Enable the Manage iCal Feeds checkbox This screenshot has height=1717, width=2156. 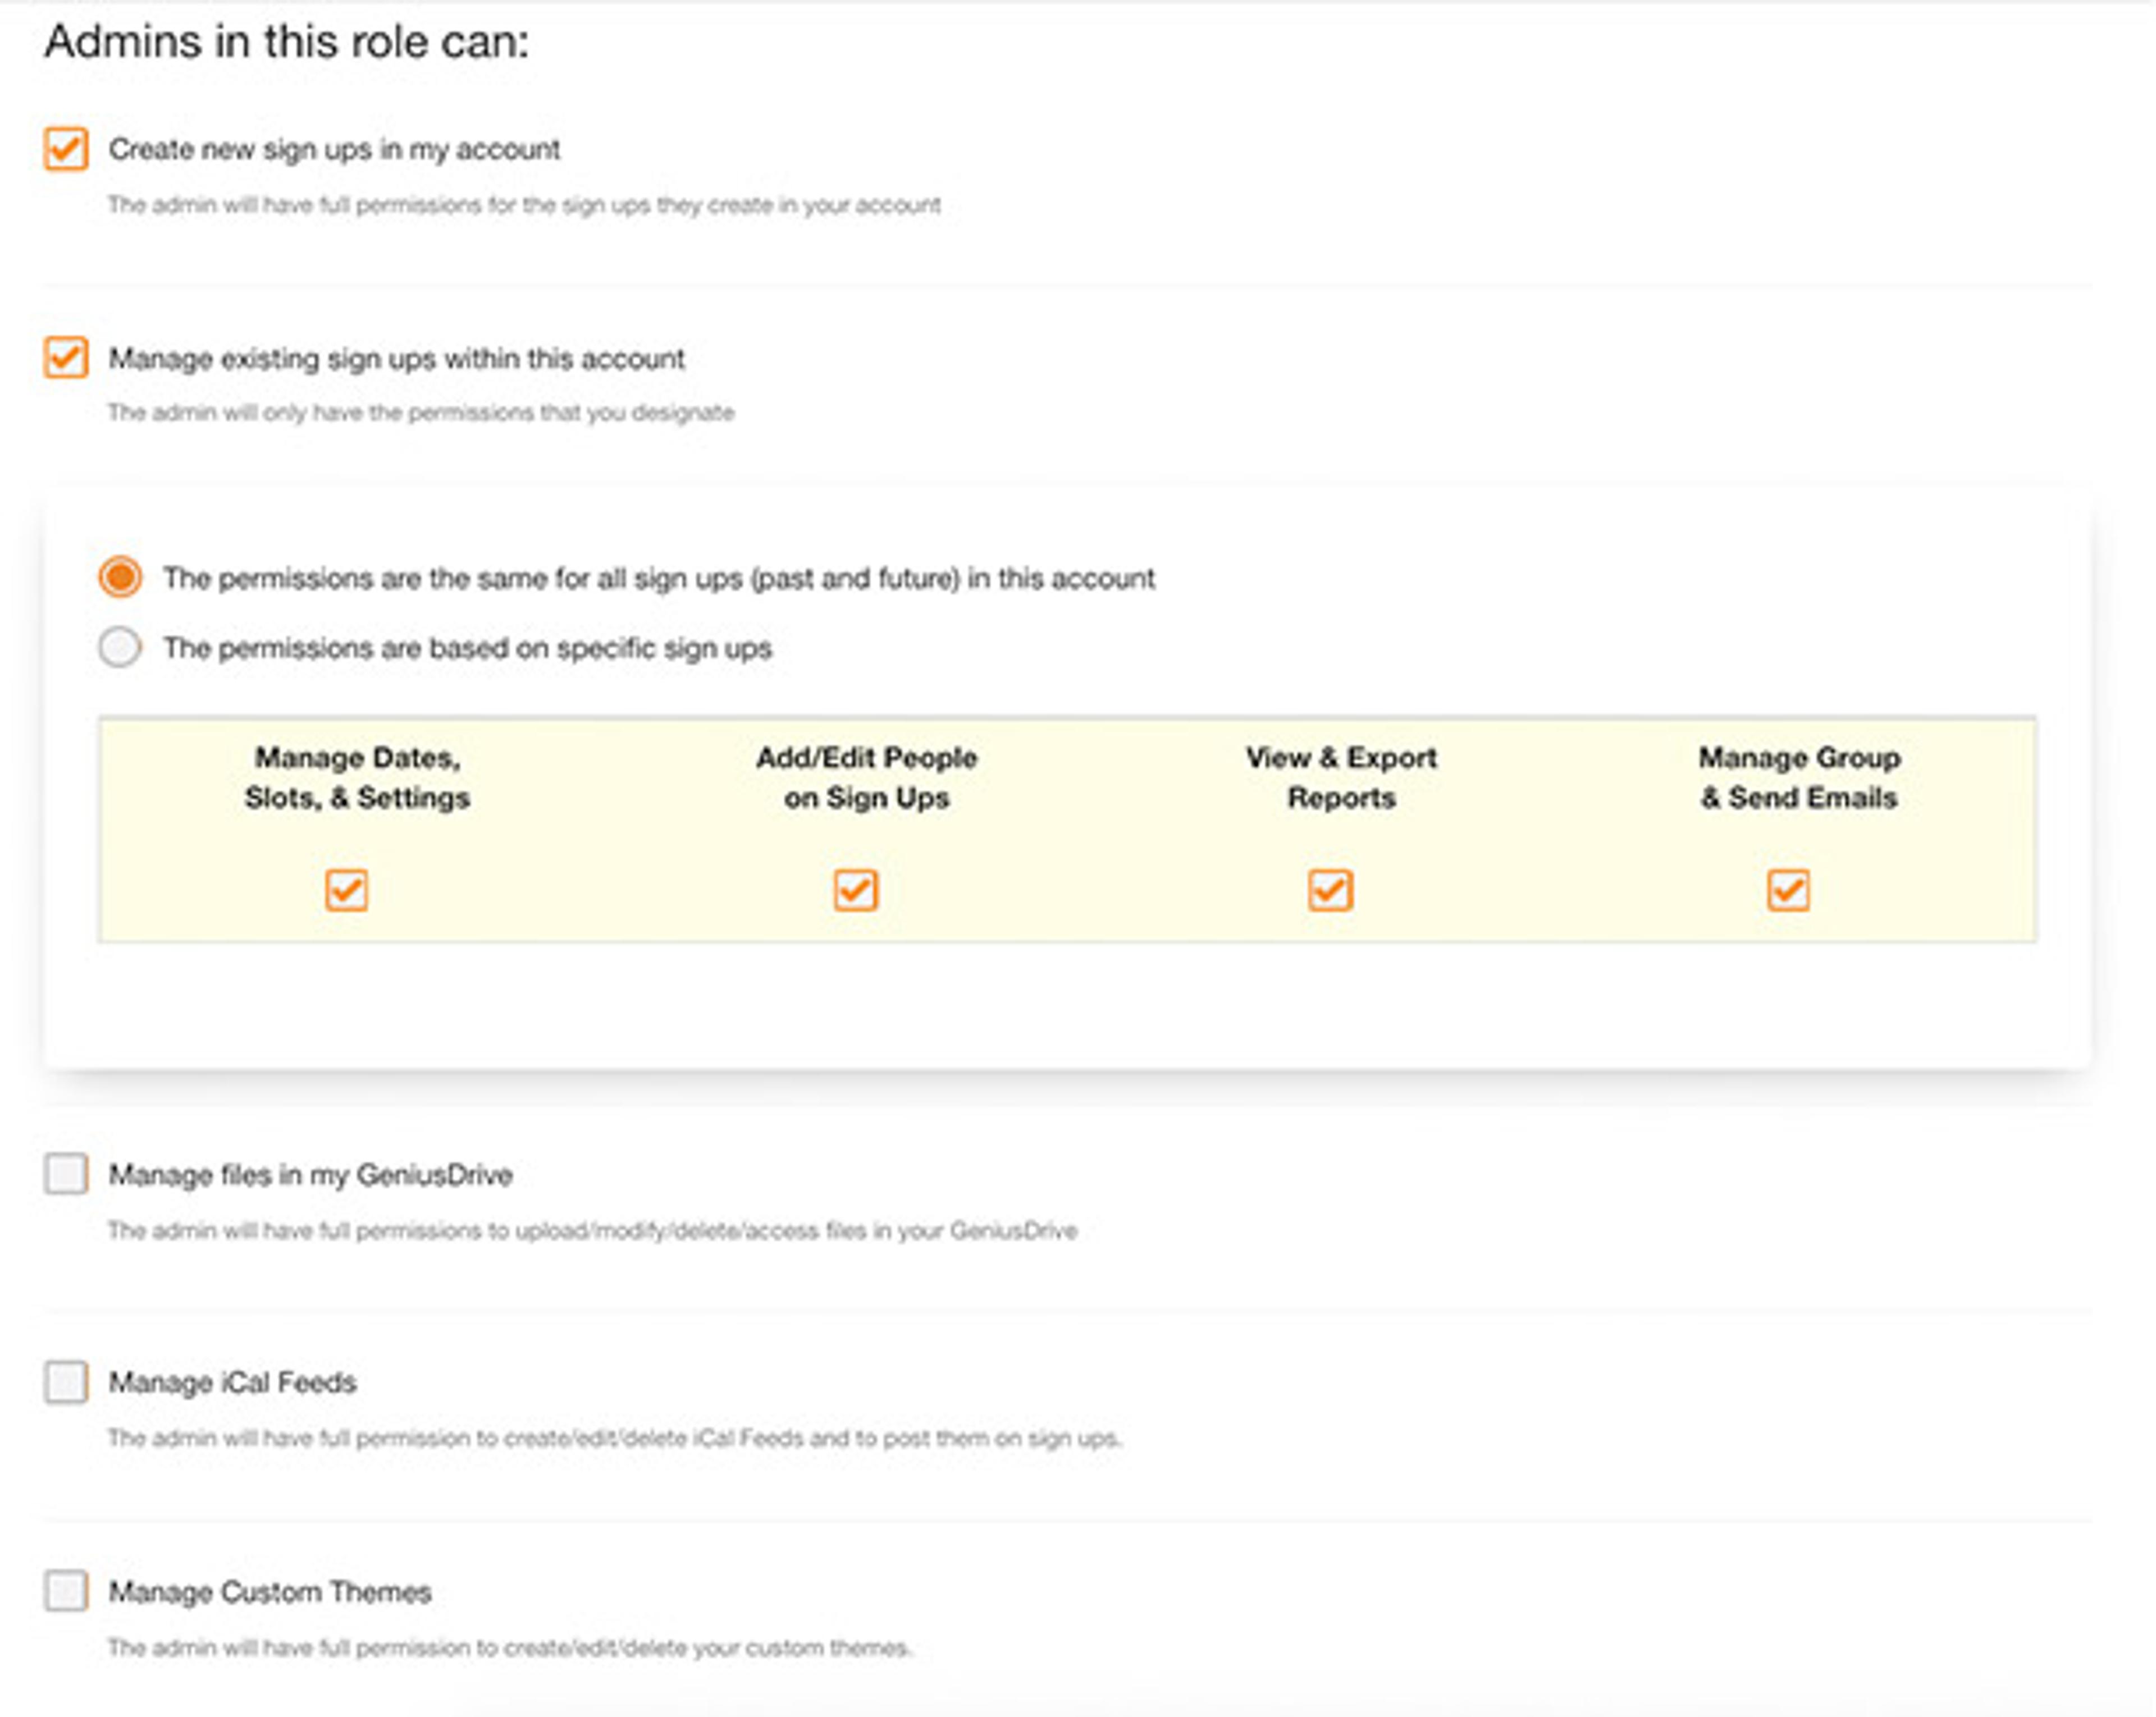coord(66,1382)
